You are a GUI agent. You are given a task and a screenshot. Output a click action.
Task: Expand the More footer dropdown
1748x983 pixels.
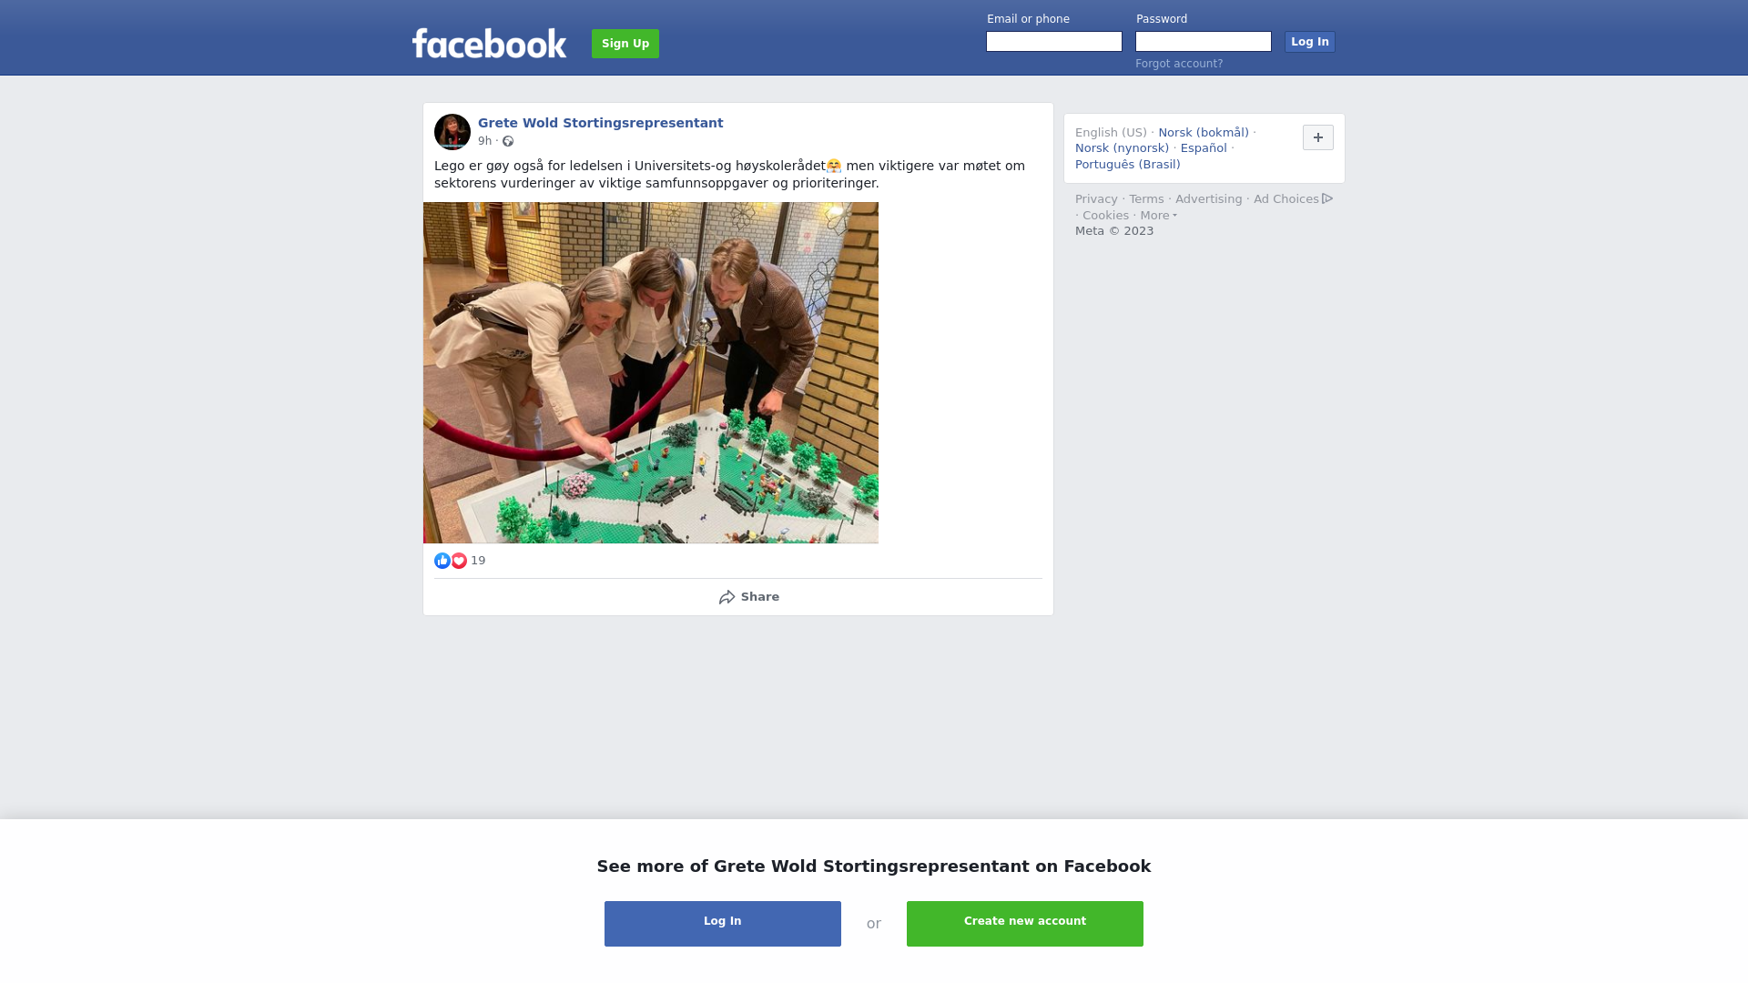click(1158, 216)
